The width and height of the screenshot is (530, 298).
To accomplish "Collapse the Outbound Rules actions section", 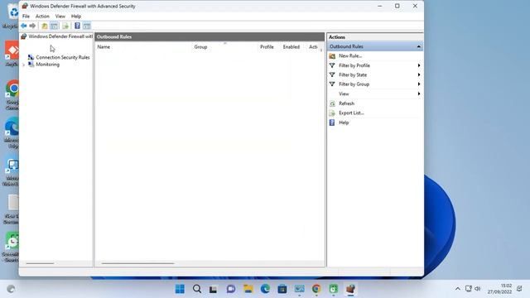I will point(419,46).
